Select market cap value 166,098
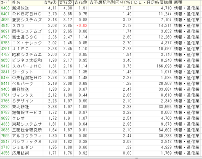Image resolution: width=202 pixels, height=159 pixels. tap(164, 66)
